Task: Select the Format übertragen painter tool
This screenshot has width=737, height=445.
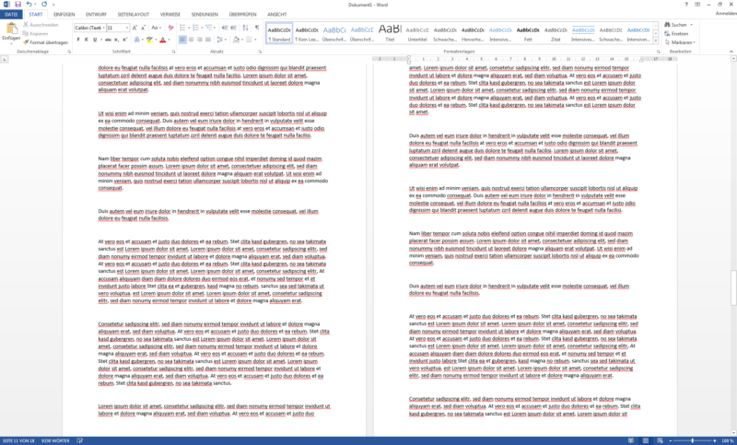Action: 46,42
